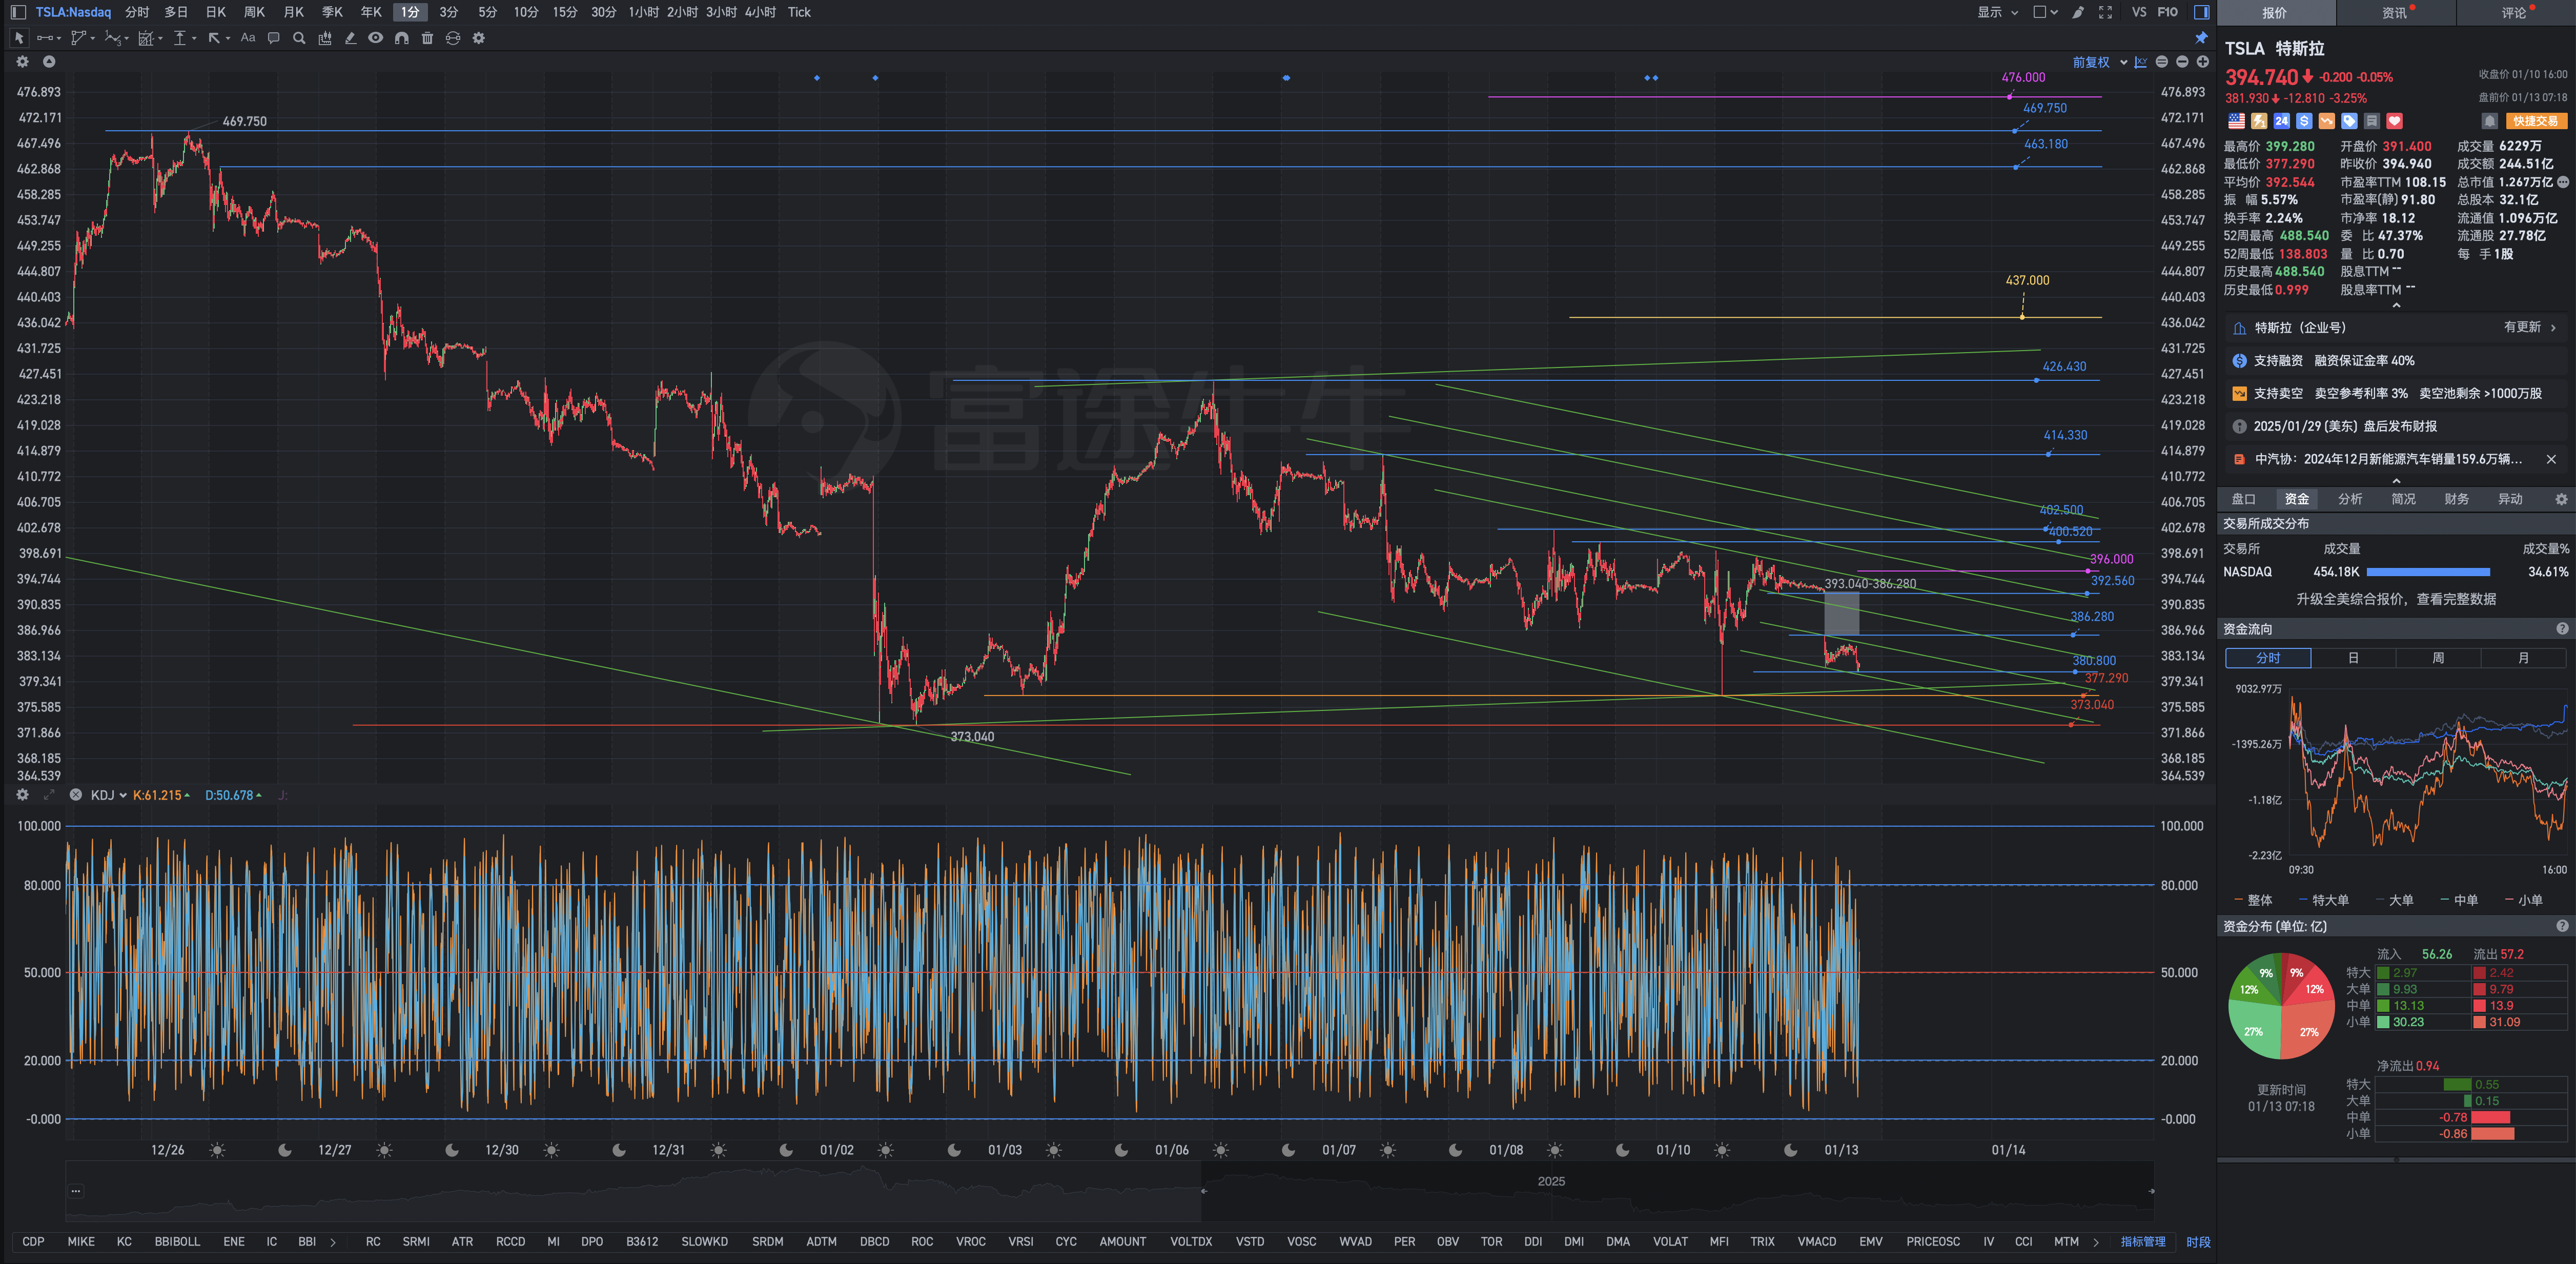The image size is (2576, 1264).
Task: Toggle the right quote panel icon
Action: tap(2201, 12)
